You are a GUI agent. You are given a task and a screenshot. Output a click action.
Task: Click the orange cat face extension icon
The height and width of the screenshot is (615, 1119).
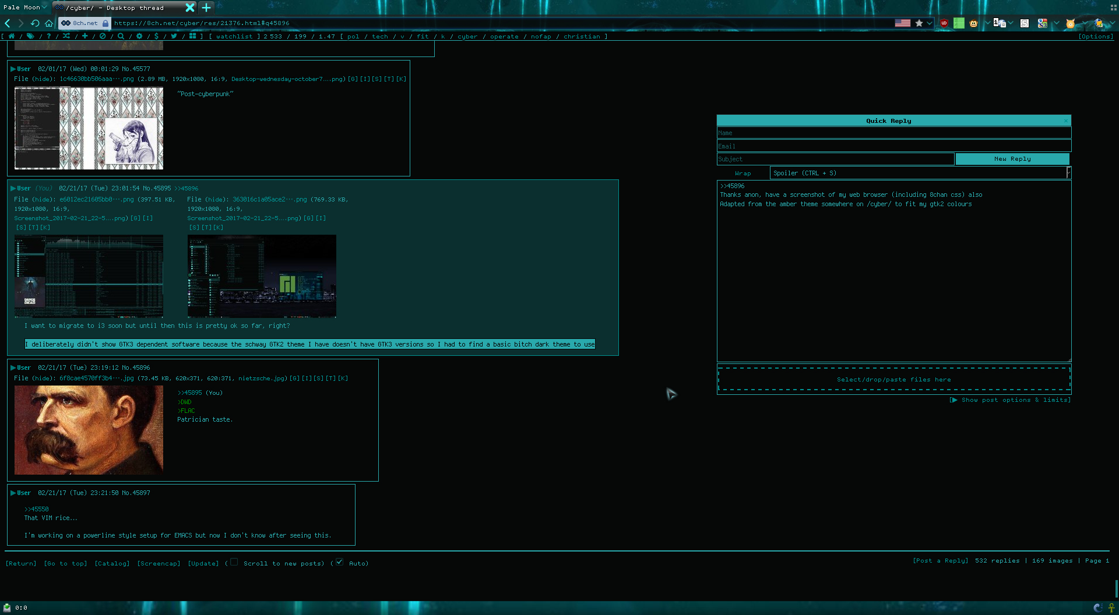click(x=1070, y=23)
